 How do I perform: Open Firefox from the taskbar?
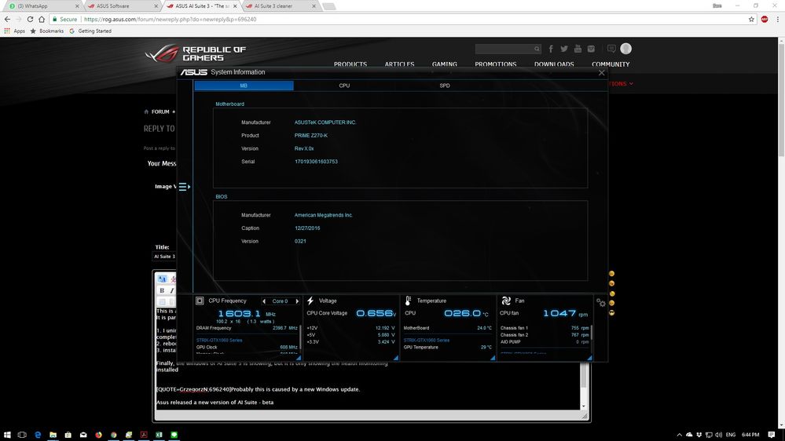click(99, 435)
